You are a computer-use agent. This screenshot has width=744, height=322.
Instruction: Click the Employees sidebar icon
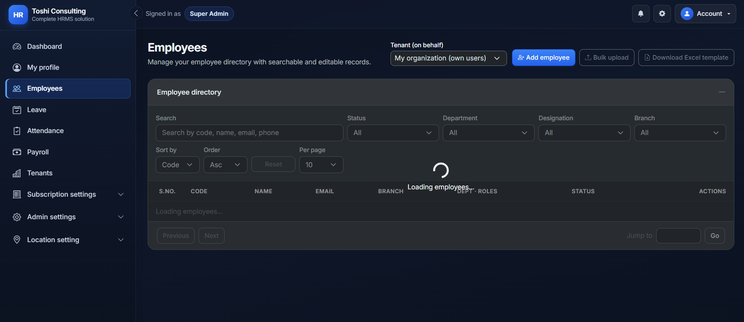pyautogui.click(x=17, y=88)
